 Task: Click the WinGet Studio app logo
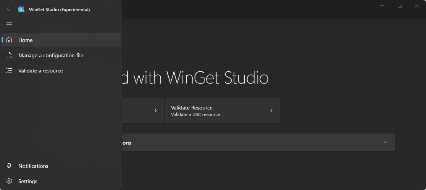(21, 10)
